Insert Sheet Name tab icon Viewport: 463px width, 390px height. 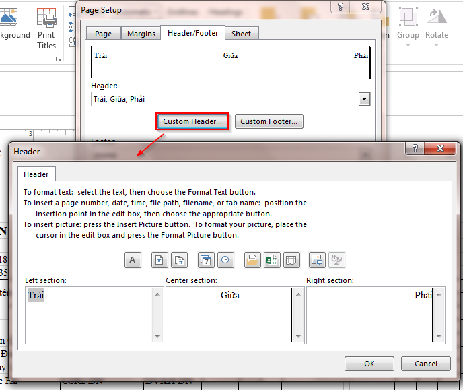point(291,260)
